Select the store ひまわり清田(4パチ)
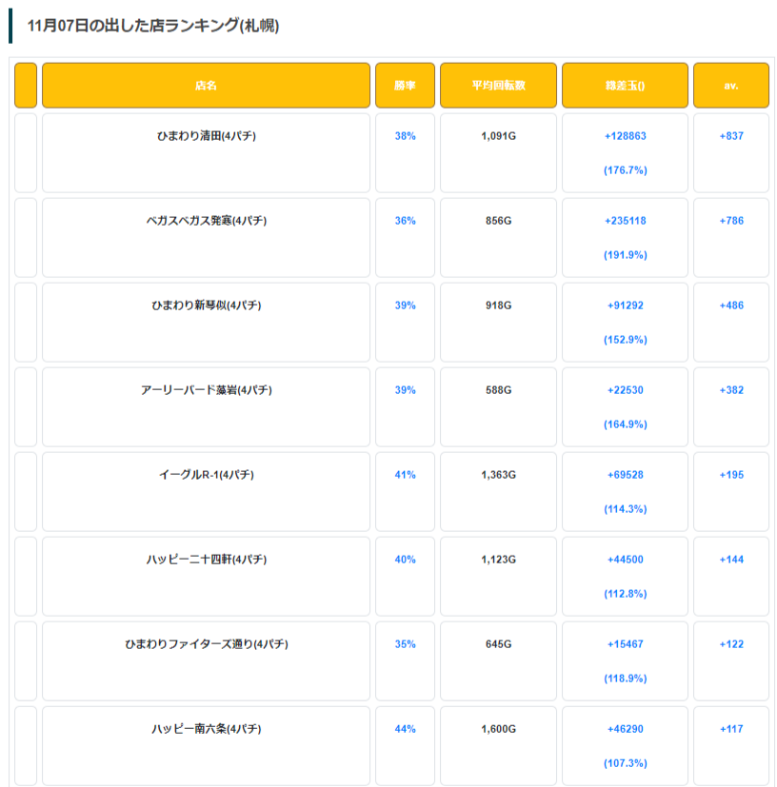This screenshot has height=787, width=777. tap(207, 136)
